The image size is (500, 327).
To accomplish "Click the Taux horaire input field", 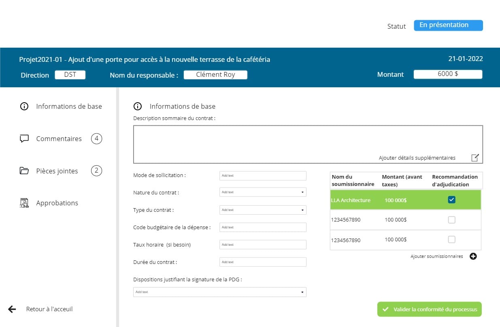I will 263,245.
